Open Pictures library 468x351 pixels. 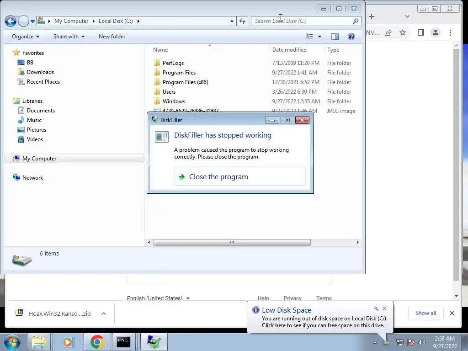point(37,129)
